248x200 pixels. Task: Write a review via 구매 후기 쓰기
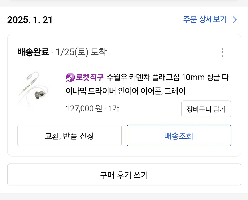pyautogui.click(x=124, y=175)
